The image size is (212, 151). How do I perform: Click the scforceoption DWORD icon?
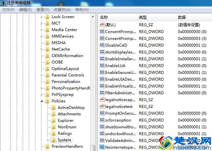pos(102,120)
